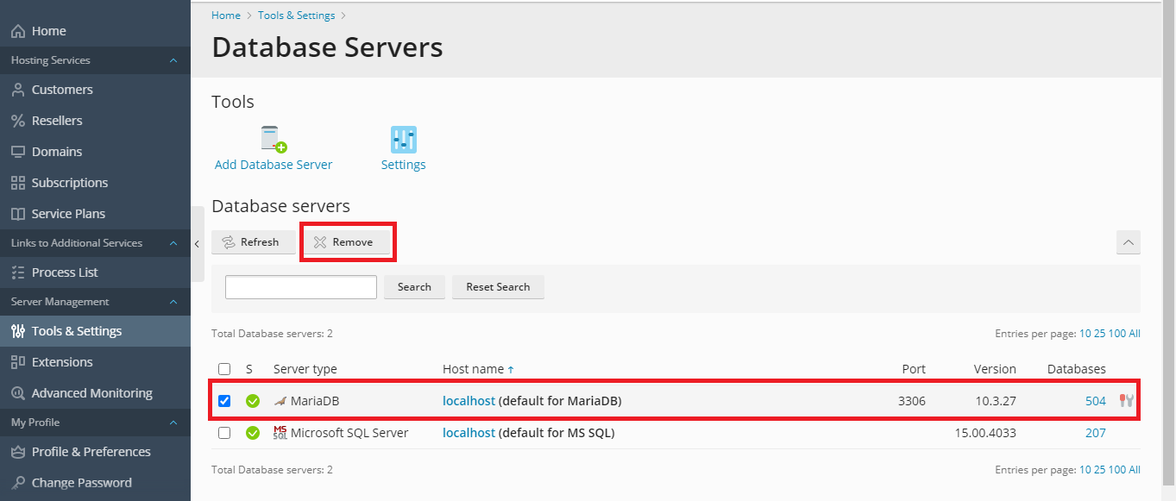Open the Add Database Server link

click(274, 165)
